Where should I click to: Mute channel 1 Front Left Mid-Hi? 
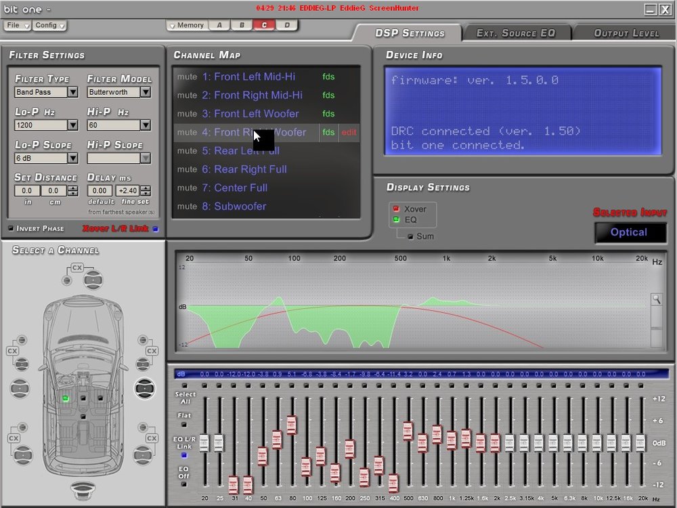point(187,77)
